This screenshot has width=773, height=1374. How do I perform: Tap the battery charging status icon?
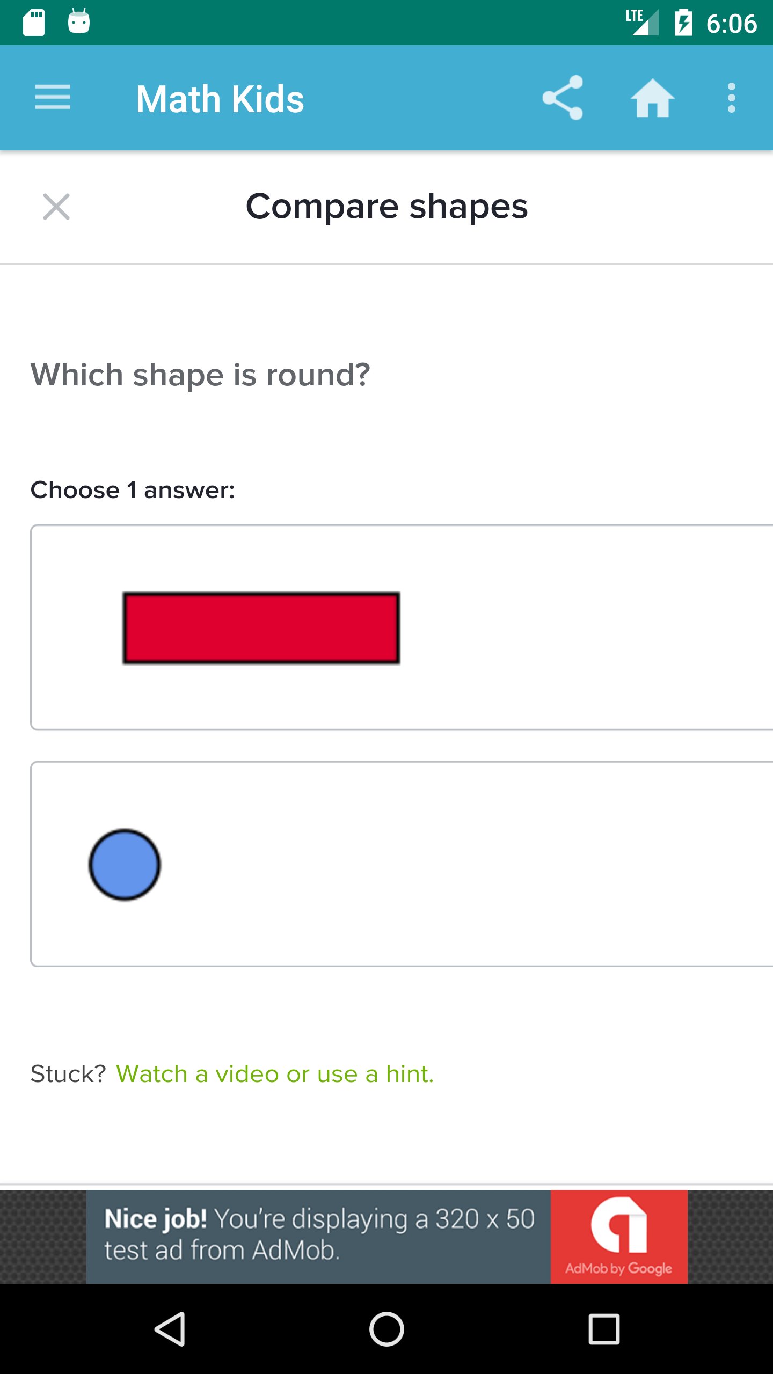(683, 23)
